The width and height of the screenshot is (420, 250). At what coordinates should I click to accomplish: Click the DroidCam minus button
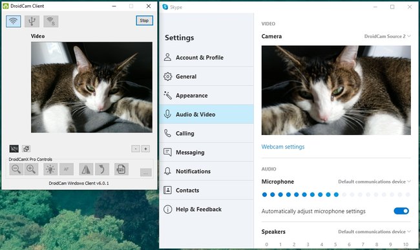136,149
